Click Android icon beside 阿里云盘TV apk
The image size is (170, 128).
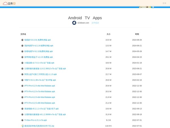click(22, 74)
